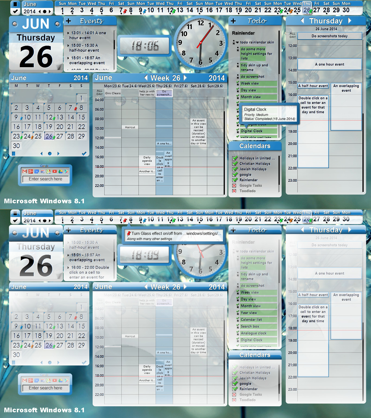
Task: Click orange pushpin on day 24 in upper strip
Action: 291,11
